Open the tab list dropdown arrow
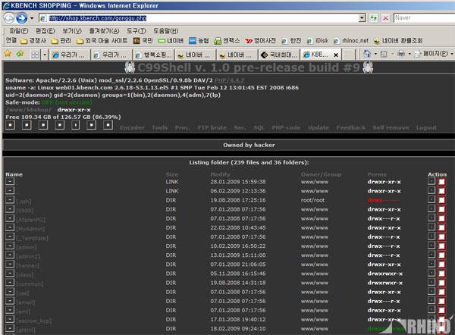This screenshot has height=335, width=455. click(45, 55)
